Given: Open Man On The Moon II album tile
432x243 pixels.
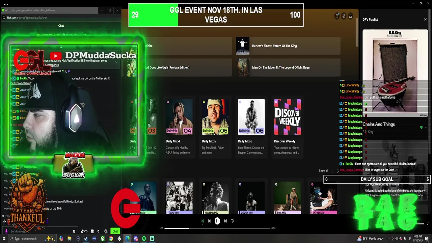Looking at the screenshot, I should coord(288,67).
